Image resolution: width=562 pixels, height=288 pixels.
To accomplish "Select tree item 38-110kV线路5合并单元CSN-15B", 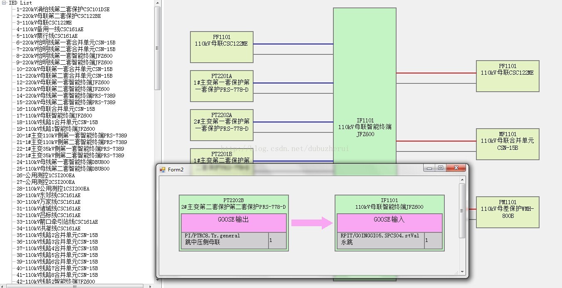I will (57, 255).
